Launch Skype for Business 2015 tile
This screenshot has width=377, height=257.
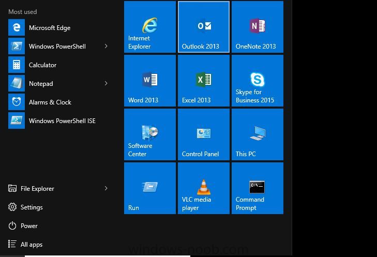tap(258, 81)
